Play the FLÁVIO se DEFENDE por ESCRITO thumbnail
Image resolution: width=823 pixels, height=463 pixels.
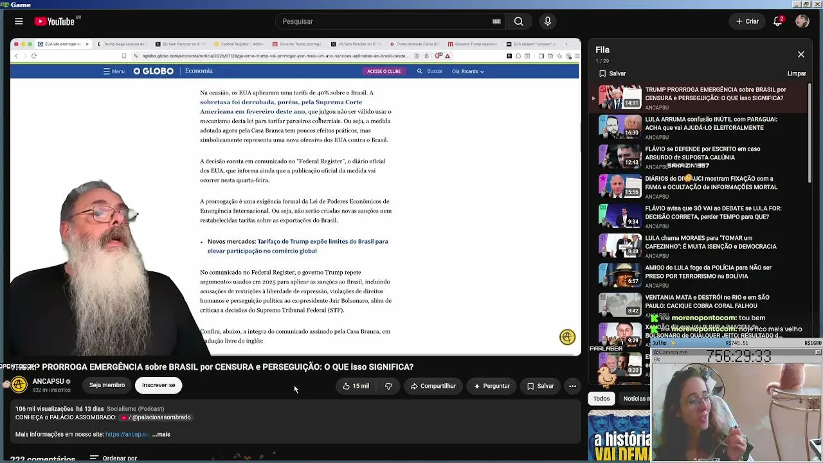620,156
